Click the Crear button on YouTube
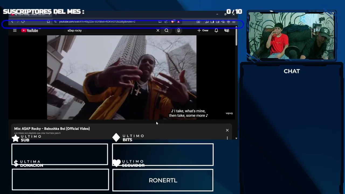This screenshot has height=194, width=345. coord(203,30)
